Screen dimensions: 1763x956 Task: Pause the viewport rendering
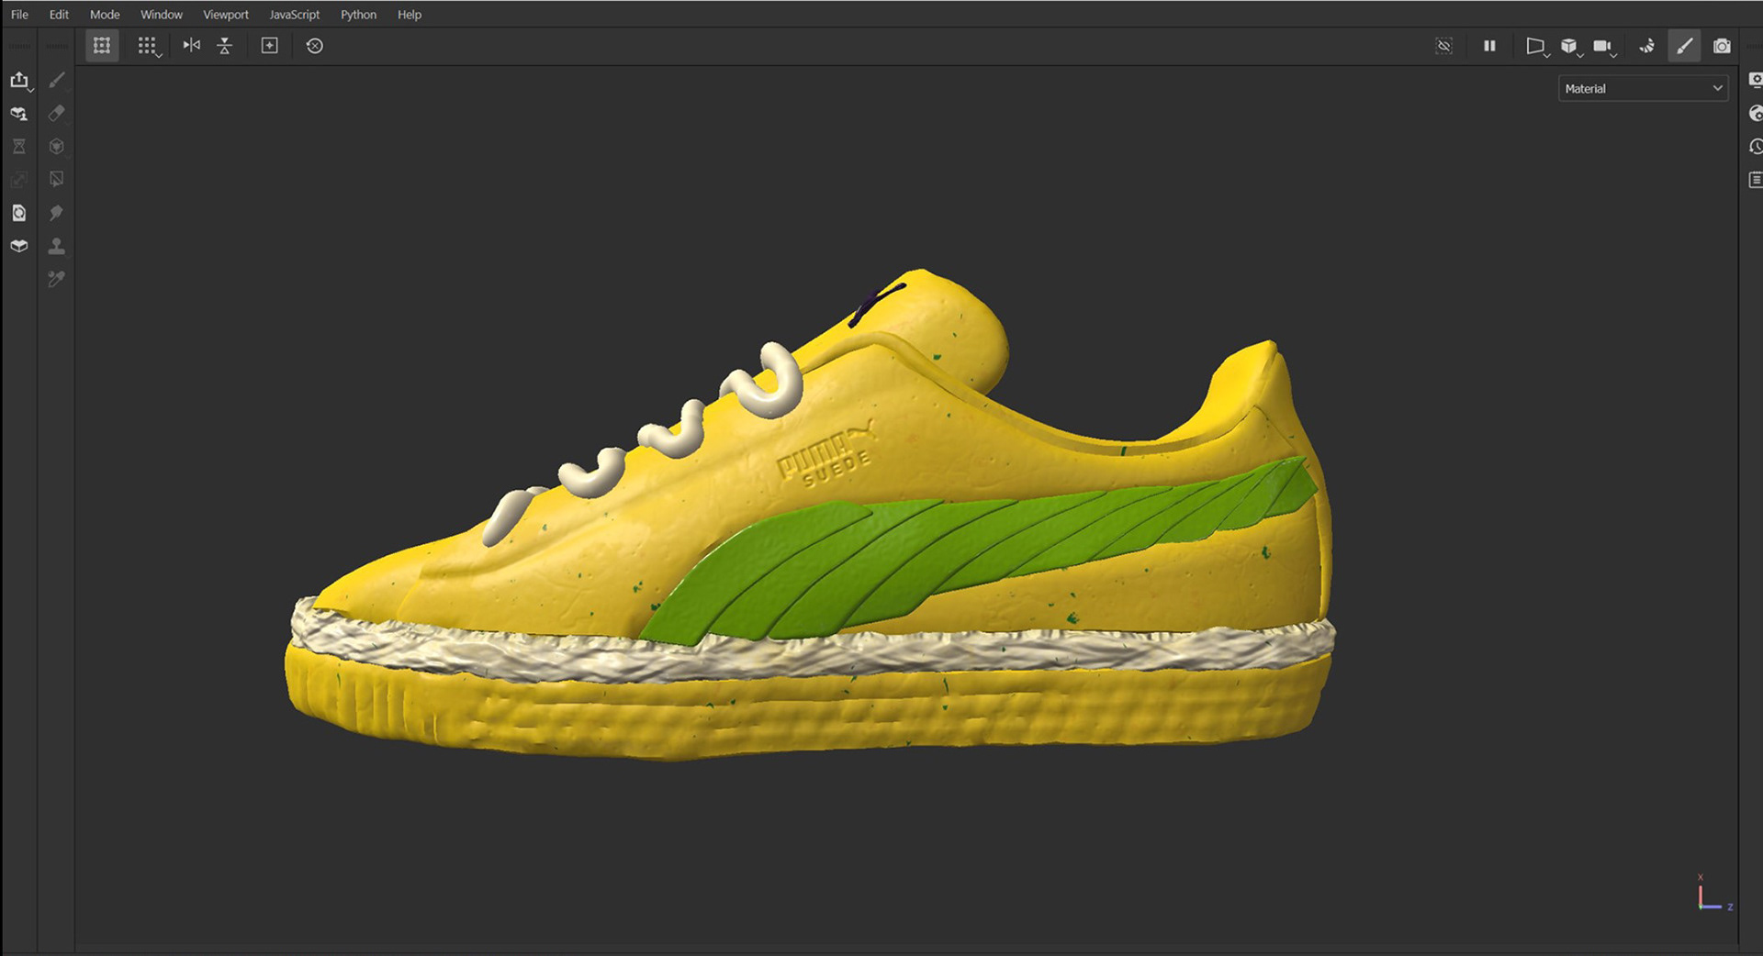[1489, 46]
